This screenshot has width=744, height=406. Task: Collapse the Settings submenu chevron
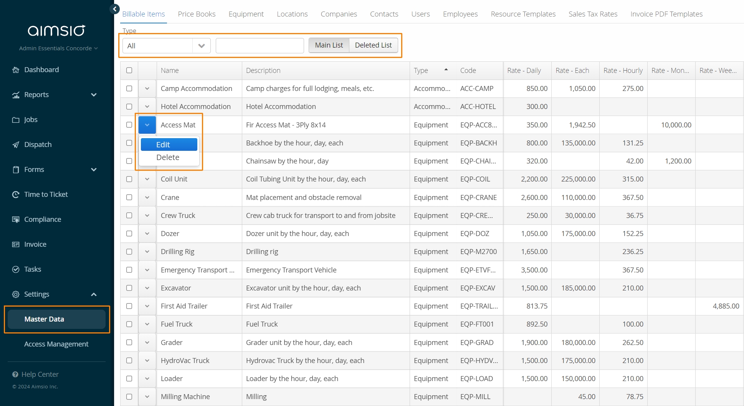94,294
